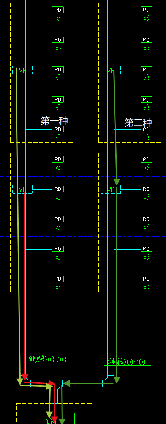Select RD box wired to lower VP, 第二种 scheme
Screen dimensions: 166x424
coord(146,189)
